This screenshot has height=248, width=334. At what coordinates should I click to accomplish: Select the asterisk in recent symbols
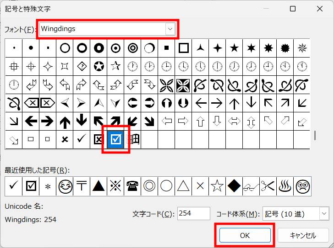(48, 186)
